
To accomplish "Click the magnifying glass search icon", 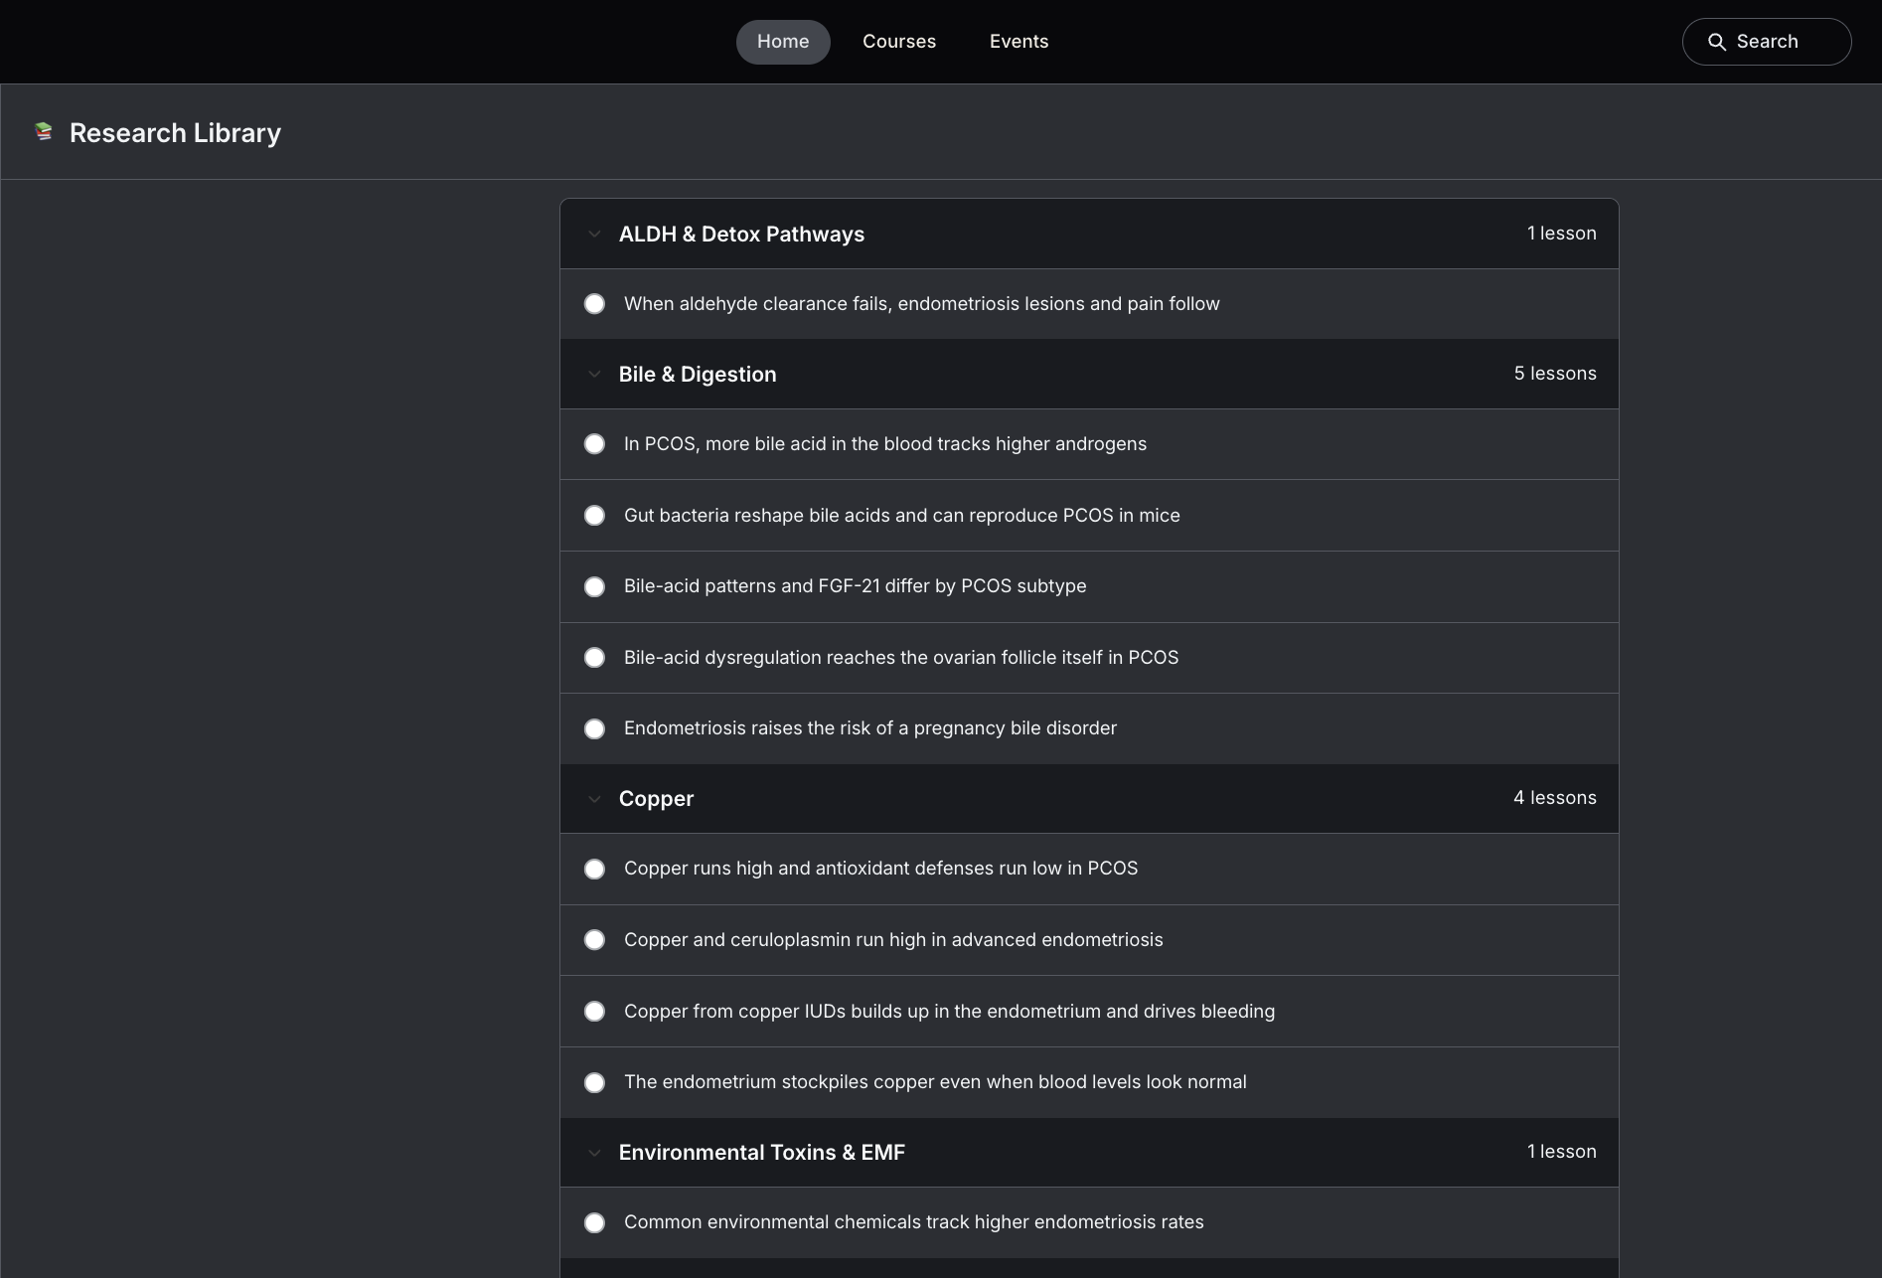I will 1716,42.
